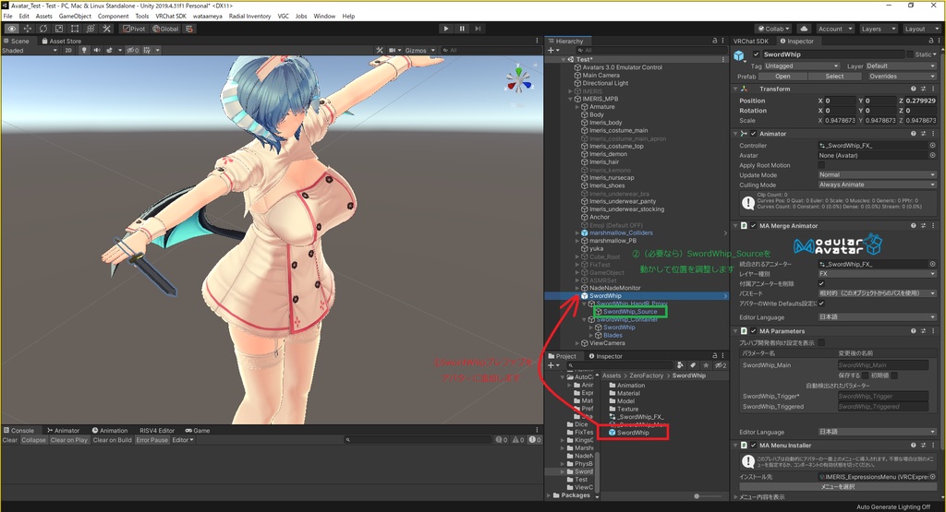Toggle hidden objects visibility in scene
Viewport: 946px width, 512px height.
click(133, 50)
